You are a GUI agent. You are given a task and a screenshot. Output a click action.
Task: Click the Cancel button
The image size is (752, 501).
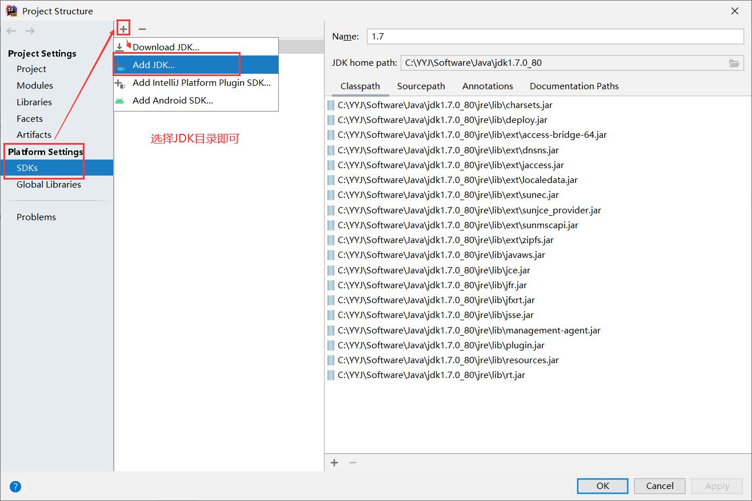pyautogui.click(x=660, y=486)
